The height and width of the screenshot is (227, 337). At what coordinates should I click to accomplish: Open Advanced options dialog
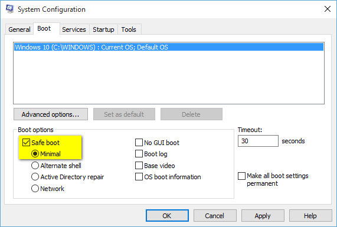pos(51,114)
